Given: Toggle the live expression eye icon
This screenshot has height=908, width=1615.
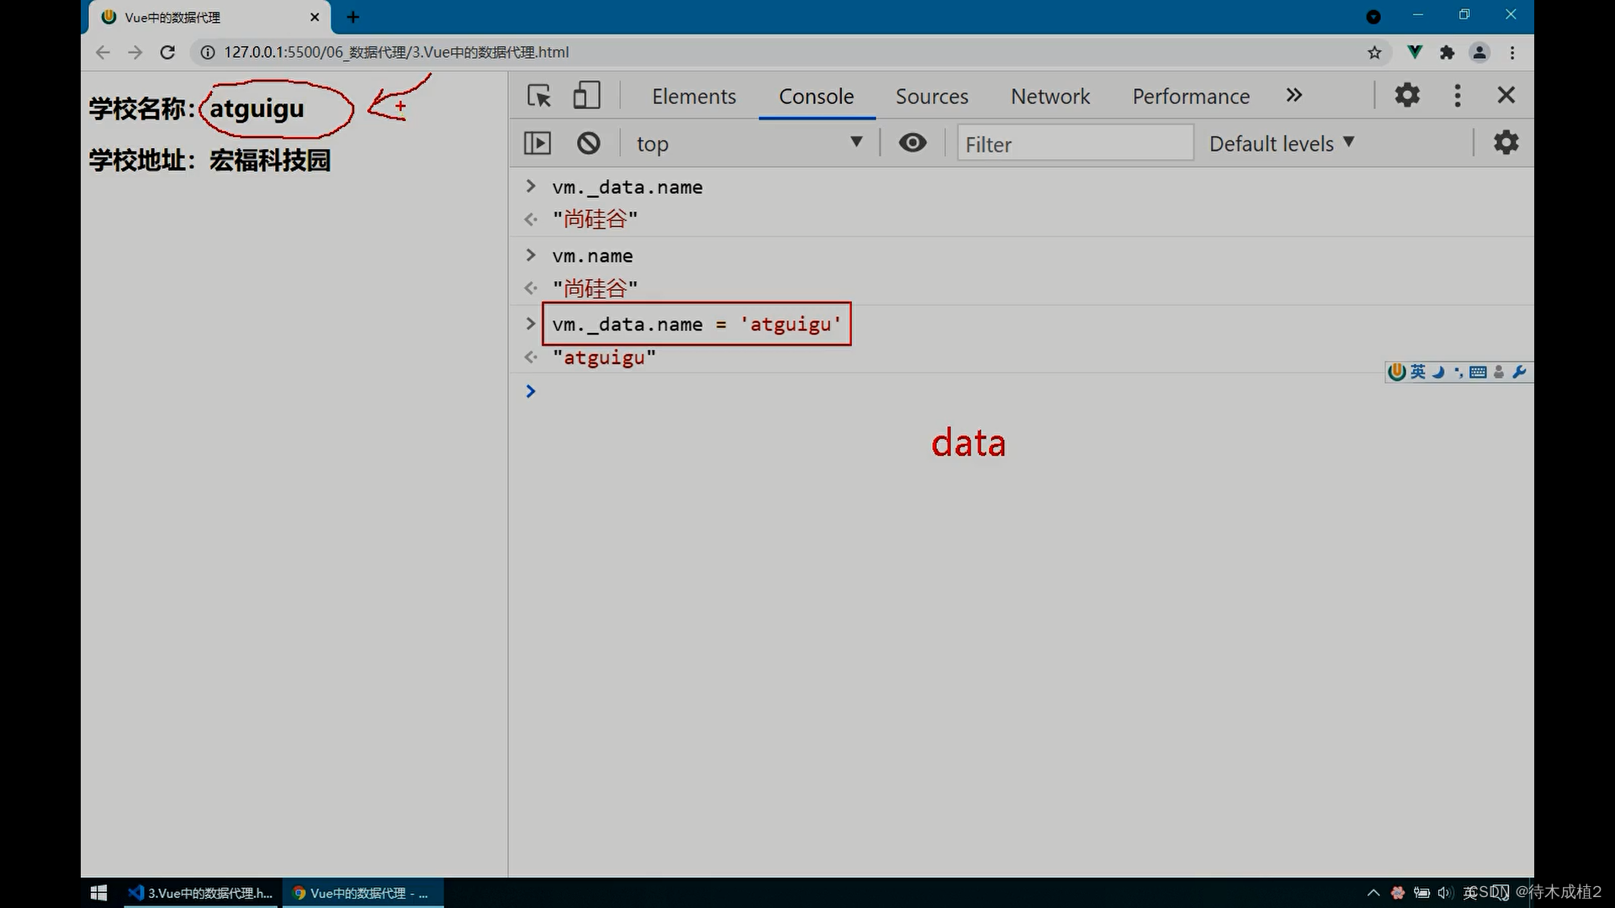Looking at the screenshot, I should pos(913,143).
